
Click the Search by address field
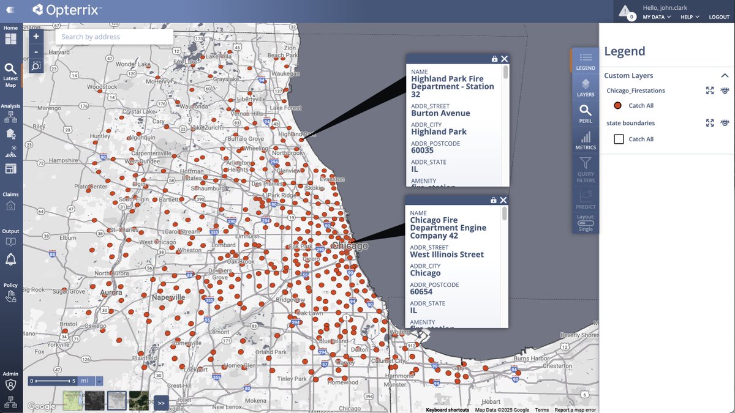pyautogui.click(x=114, y=37)
